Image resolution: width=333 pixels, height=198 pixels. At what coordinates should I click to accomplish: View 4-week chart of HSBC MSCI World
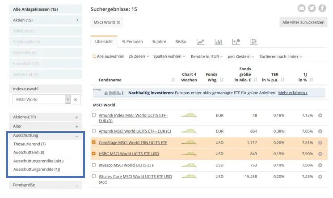click(x=189, y=154)
